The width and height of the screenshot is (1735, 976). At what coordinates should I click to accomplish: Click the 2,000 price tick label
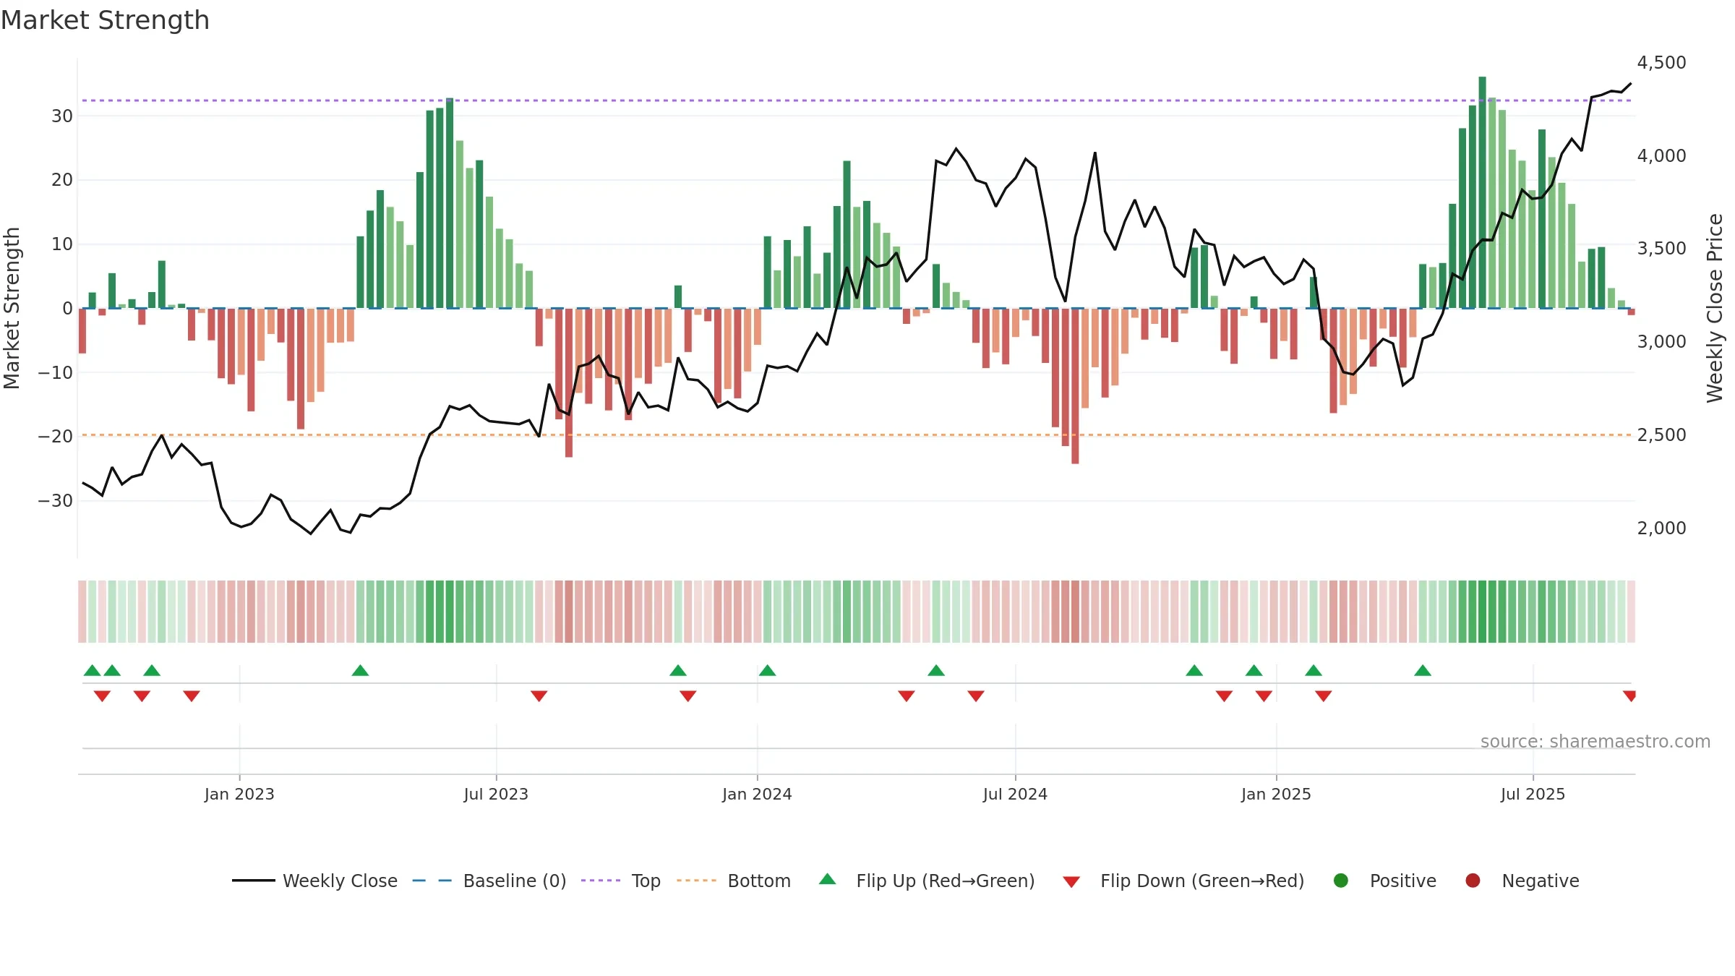(x=1661, y=528)
